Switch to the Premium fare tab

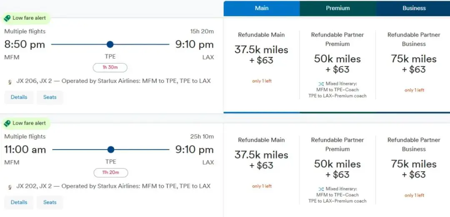coord(338,8)
